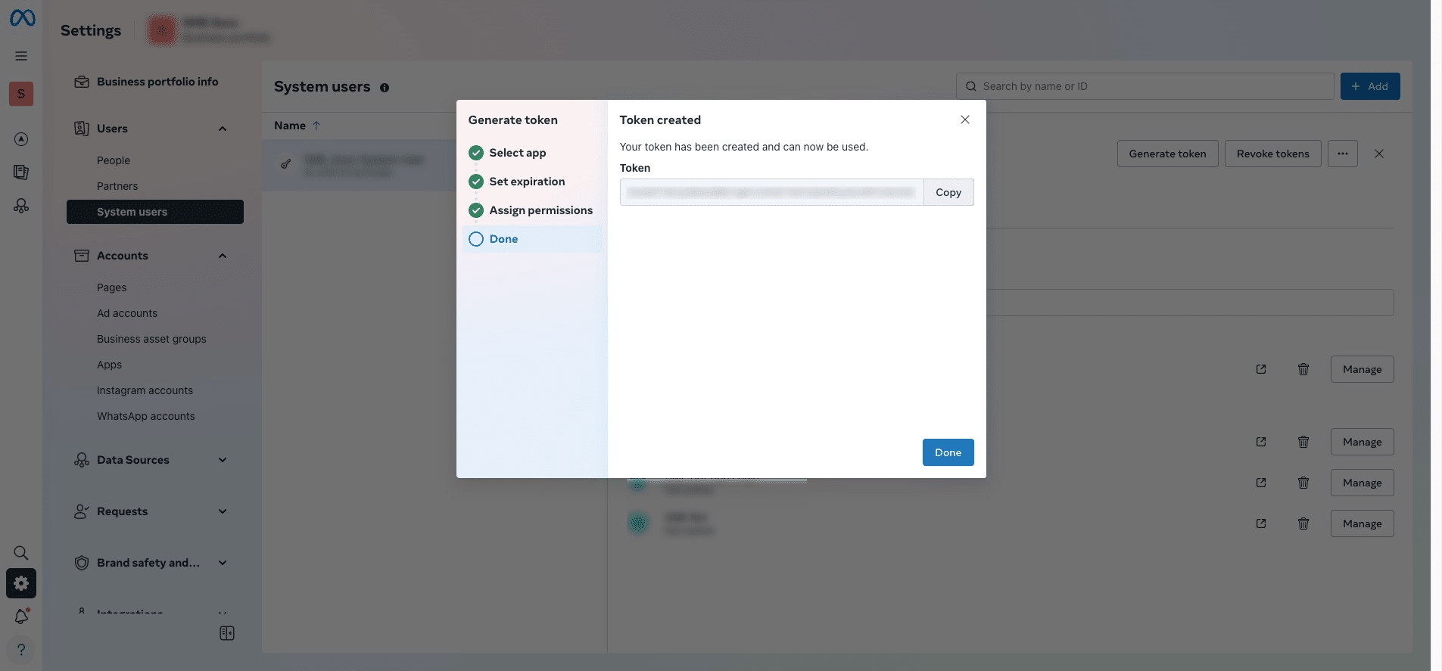
Task: Open the compass icon in left rail
Action: click(21, 139)
